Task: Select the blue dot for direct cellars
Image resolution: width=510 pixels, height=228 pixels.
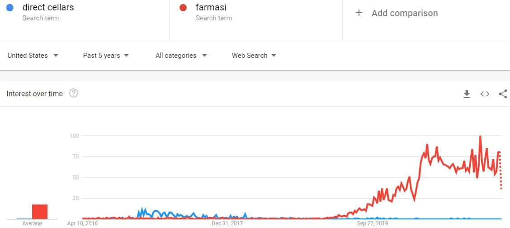Action: pyautogui.click(x=10, y=8)
